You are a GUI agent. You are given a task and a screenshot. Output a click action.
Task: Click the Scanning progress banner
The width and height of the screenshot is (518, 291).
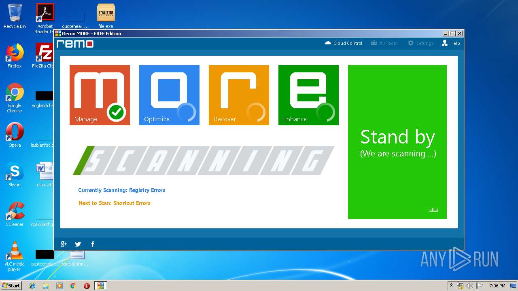tap(204, 160)
